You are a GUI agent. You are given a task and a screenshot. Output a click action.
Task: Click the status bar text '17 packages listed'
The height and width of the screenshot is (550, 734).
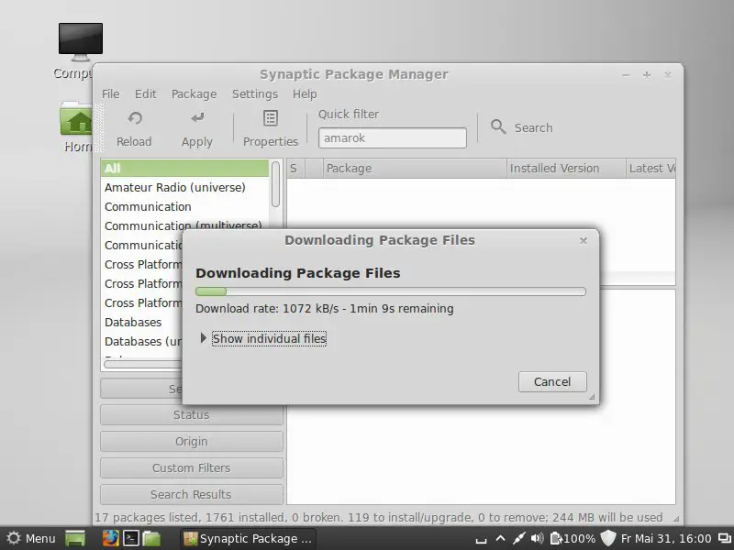(149, 518)
